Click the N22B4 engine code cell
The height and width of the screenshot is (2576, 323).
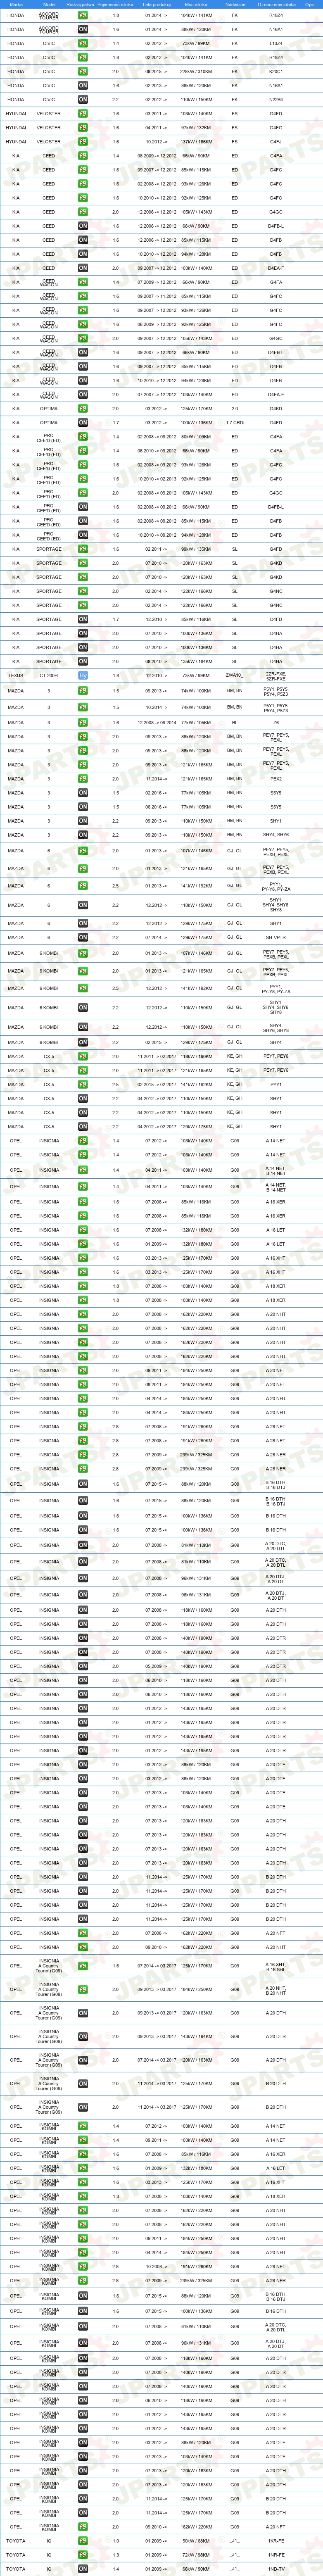click(x=276, y=100)
